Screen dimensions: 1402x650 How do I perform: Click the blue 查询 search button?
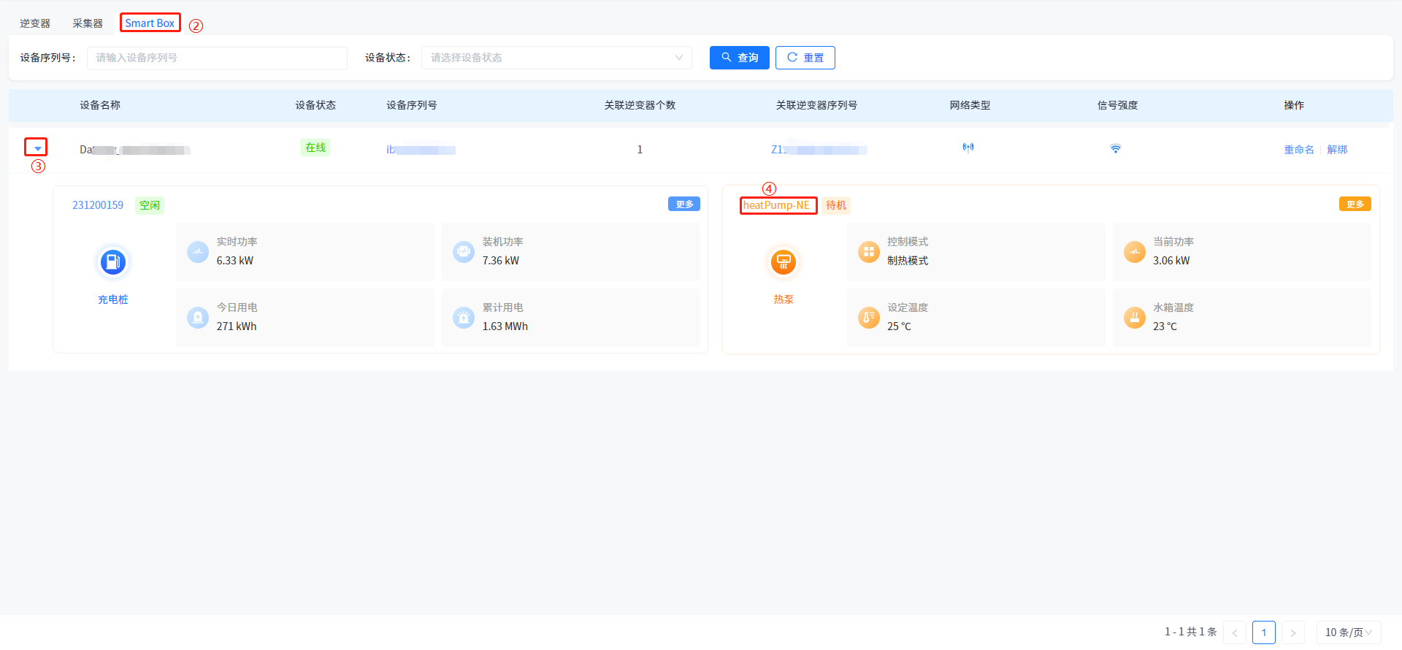click(x=739, y=58)
